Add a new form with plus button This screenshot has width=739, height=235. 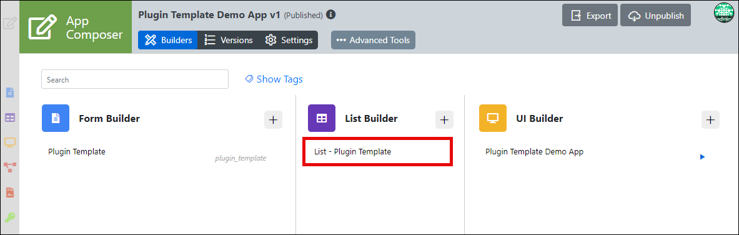pos(273,120)
